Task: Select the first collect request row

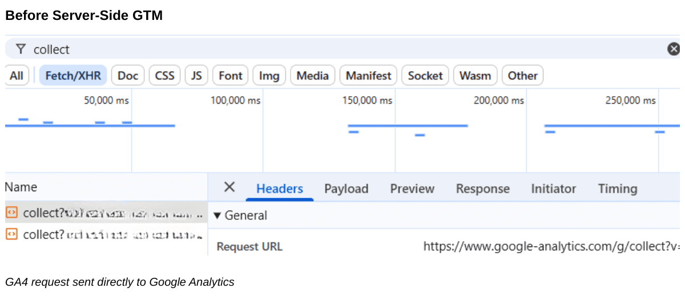Action: [106, 213]
